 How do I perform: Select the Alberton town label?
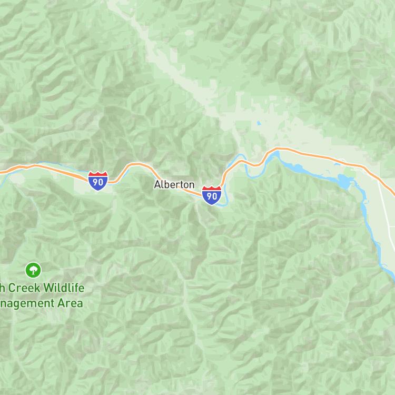174,185
